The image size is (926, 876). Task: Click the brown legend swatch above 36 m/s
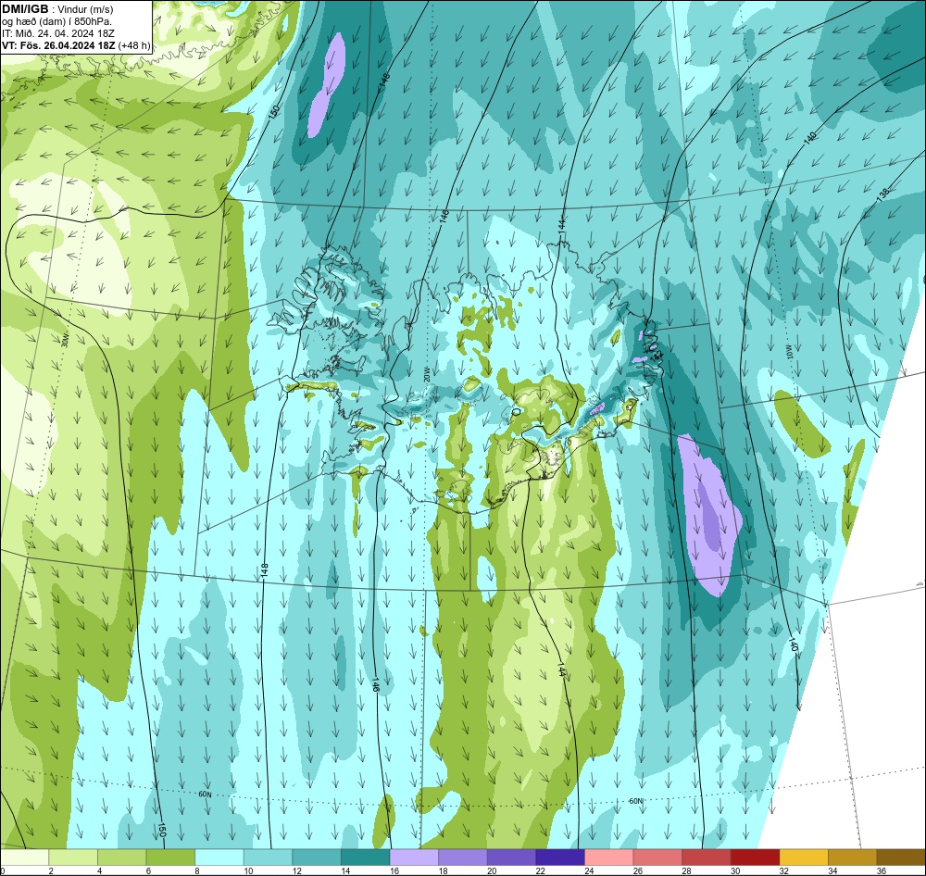pyautogui.click(x=901, y=857)
